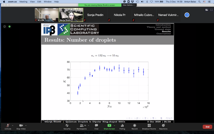The height and width of the screenshot is (134, 214).
Task: Enter full screen mode icon
Action: click(x=211, y=10)
